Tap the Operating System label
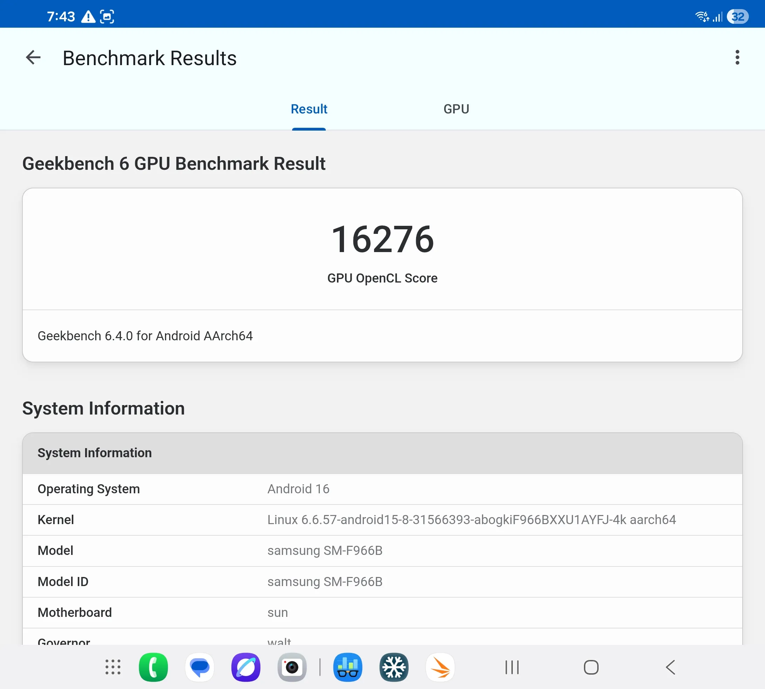The width and height of the screenshot is (765, 689). point(89,489)
